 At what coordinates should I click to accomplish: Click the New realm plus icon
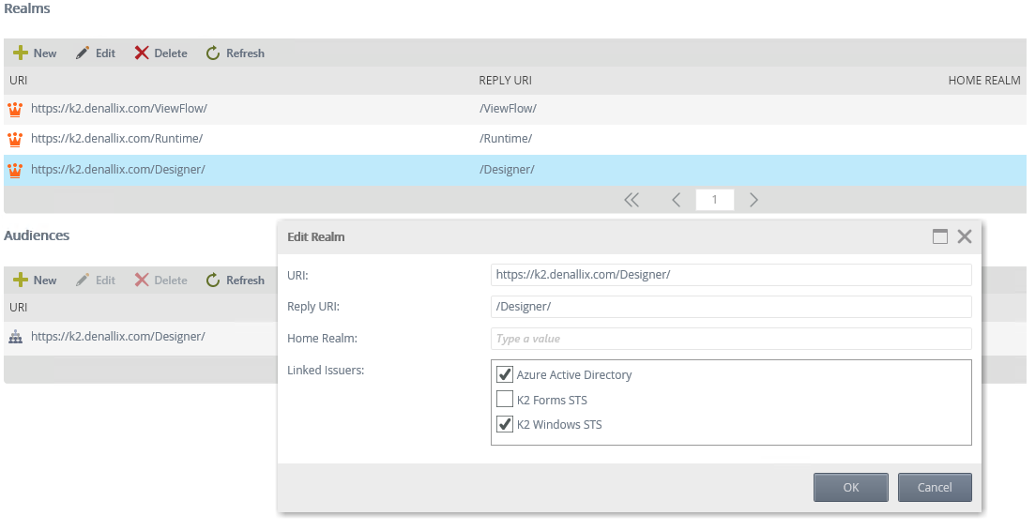click(21, 53)
